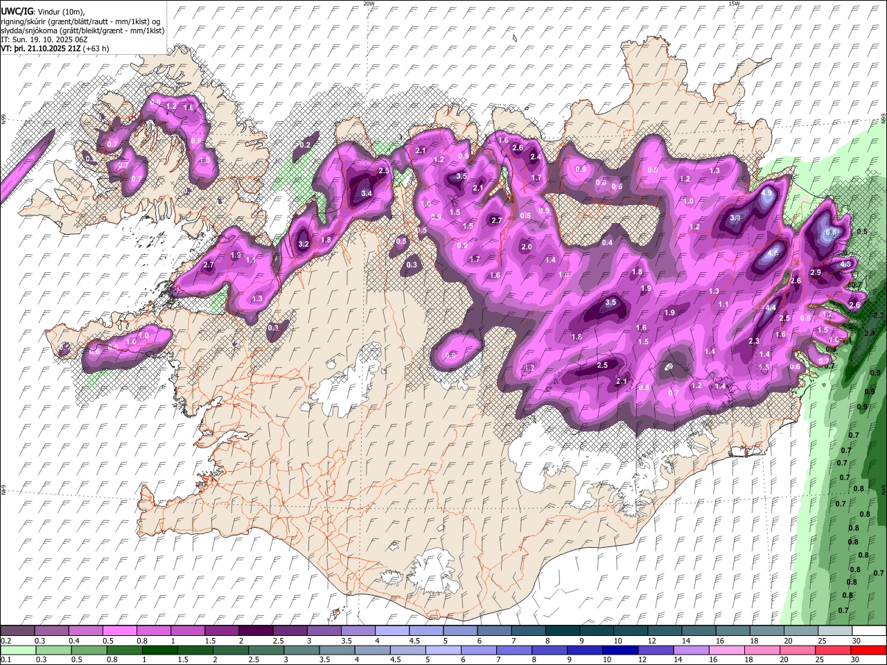Viewport: 887px width, 665px height.
Task: Pick the darkest green 1–1.5 swatch in lower scale
Action: (160, 650)
